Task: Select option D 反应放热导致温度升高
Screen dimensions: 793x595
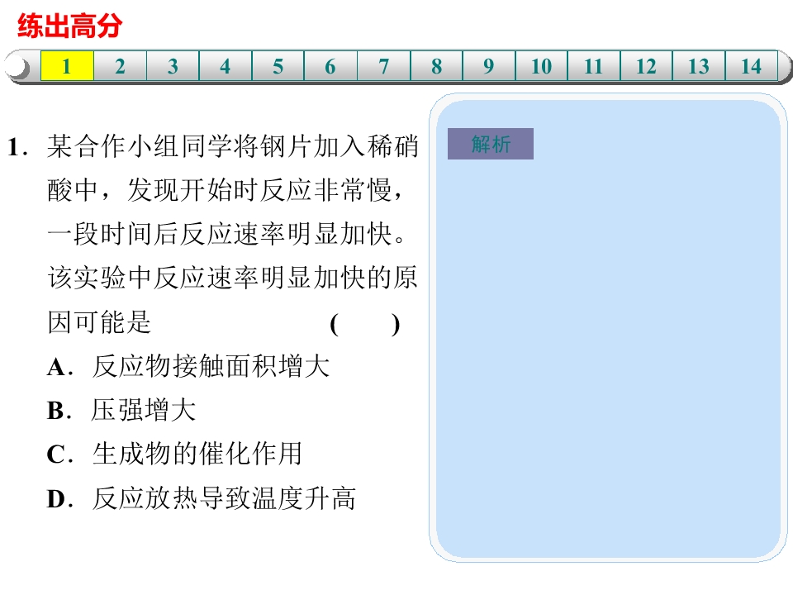Action: 202,498
